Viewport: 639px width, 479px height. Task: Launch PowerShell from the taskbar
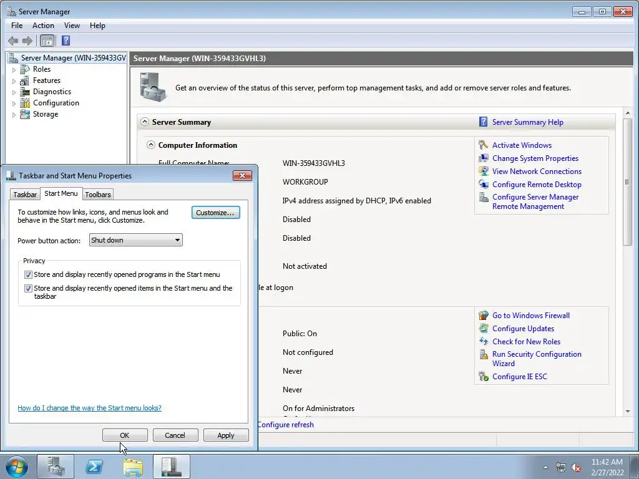tap(94, 467)
